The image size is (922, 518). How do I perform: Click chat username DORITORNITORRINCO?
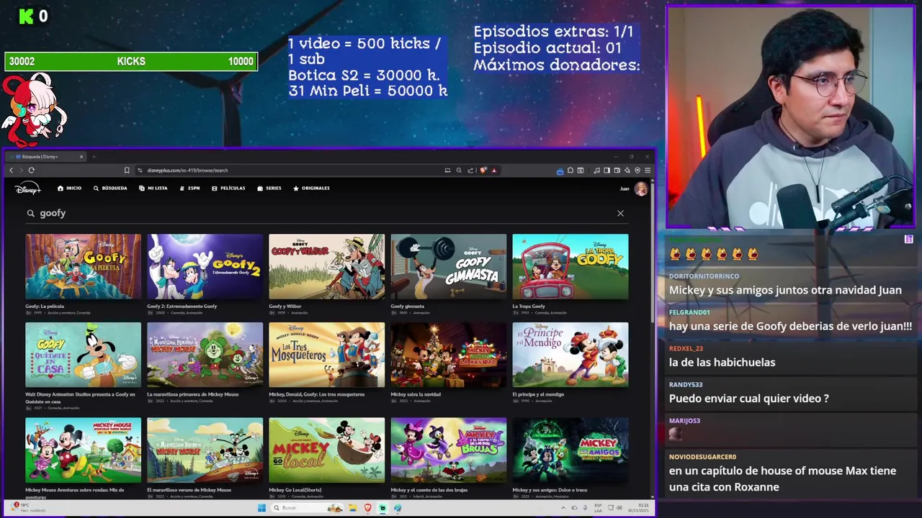(x=704, y=276)
